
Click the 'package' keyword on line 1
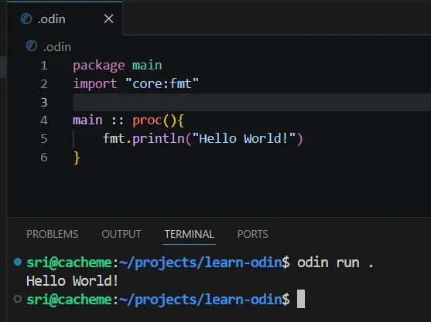99,66
